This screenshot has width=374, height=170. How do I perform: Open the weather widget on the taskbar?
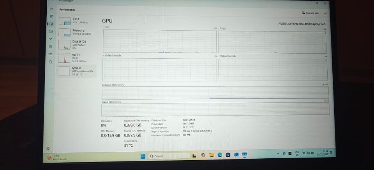57,158
